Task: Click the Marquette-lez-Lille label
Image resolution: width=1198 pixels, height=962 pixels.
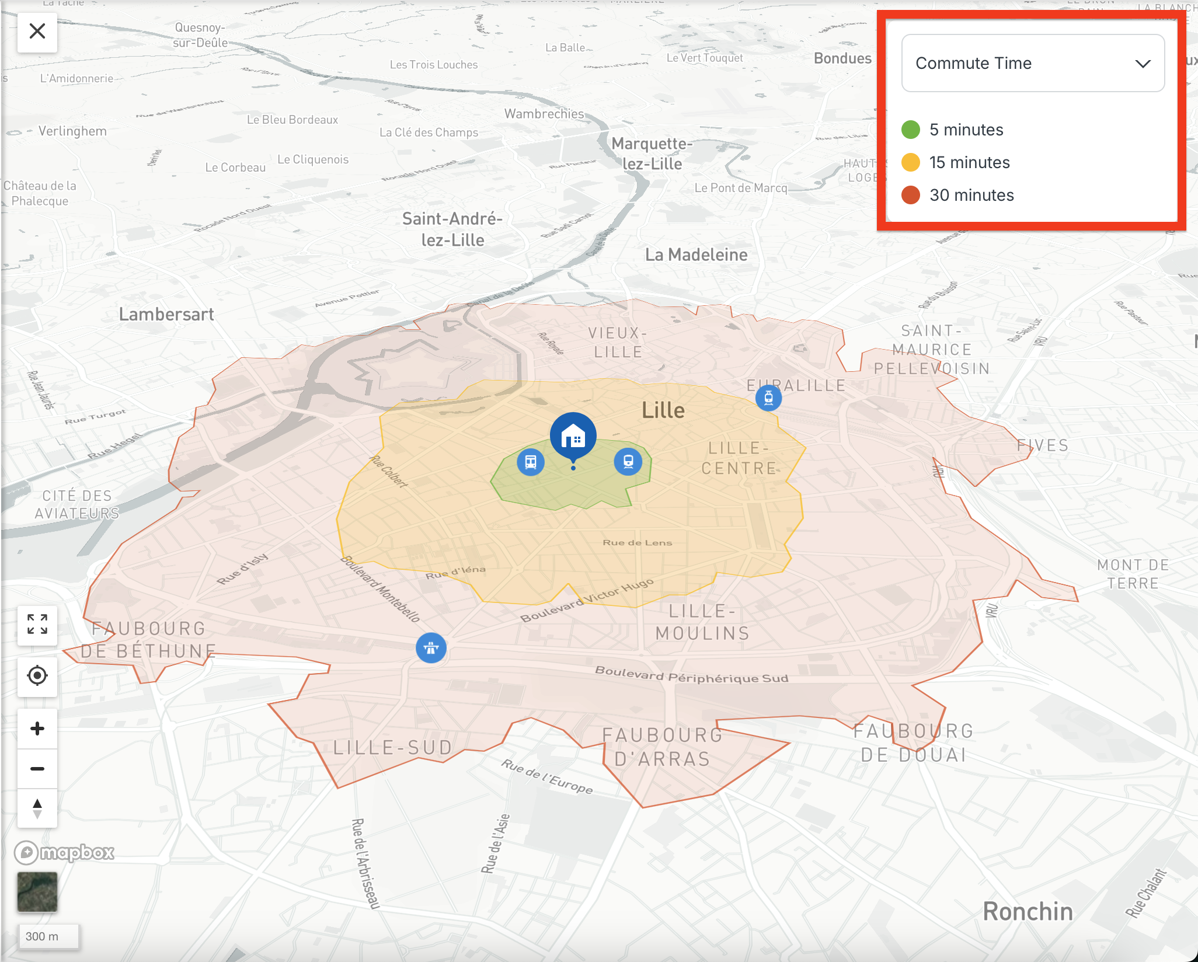Action: click(652, 154)
